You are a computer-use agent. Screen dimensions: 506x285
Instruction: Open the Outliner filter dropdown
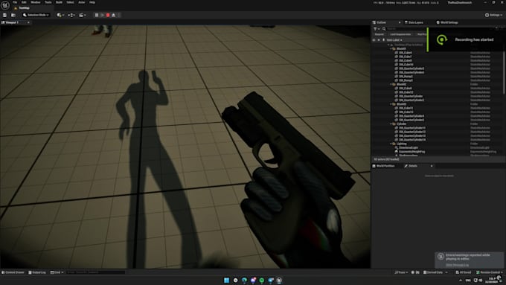click(376, 29)
